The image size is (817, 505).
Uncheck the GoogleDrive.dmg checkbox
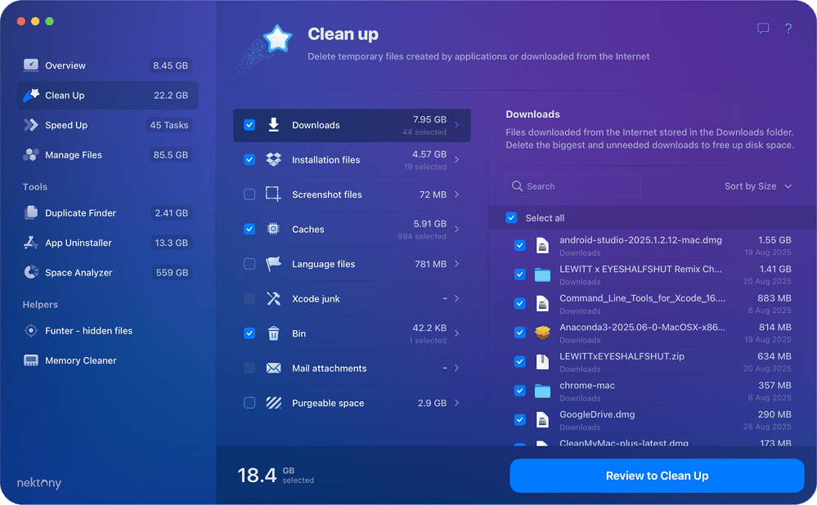click(x=520, y=420)
